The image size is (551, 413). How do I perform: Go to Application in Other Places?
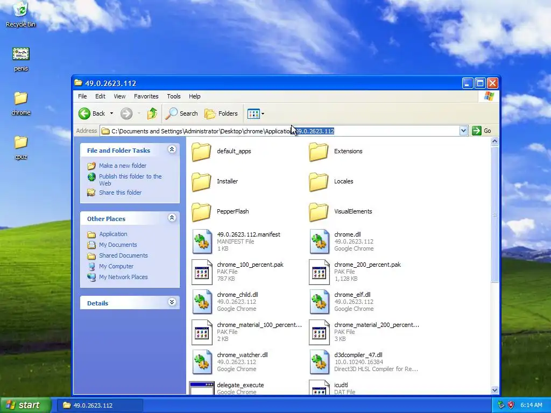click(x=113, y=234)
